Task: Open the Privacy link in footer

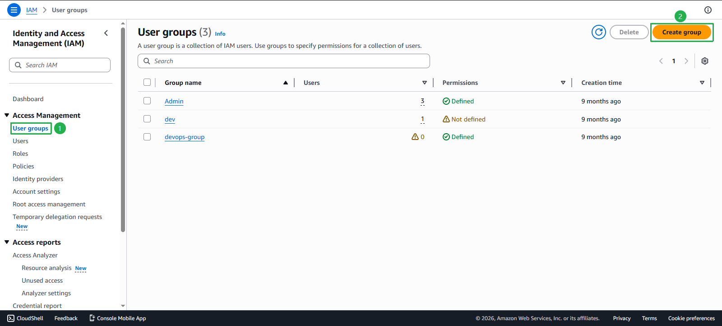Action: pyautogui.click(x=622, y=318)
